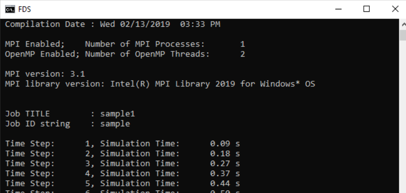Maximize the FDS console window
The height and width of the screenshot is (193, 406).
click(367, 9)
